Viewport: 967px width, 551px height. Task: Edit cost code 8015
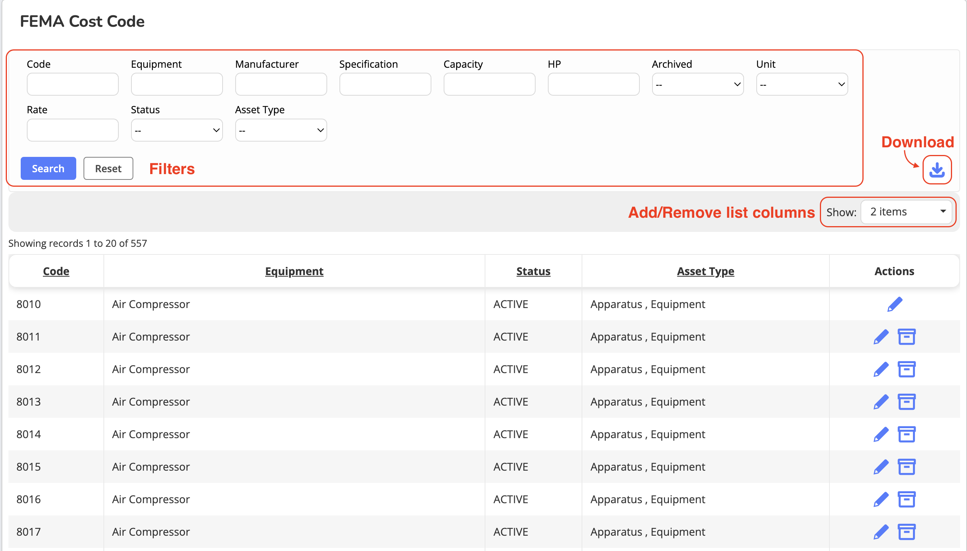tap(881, 467)
